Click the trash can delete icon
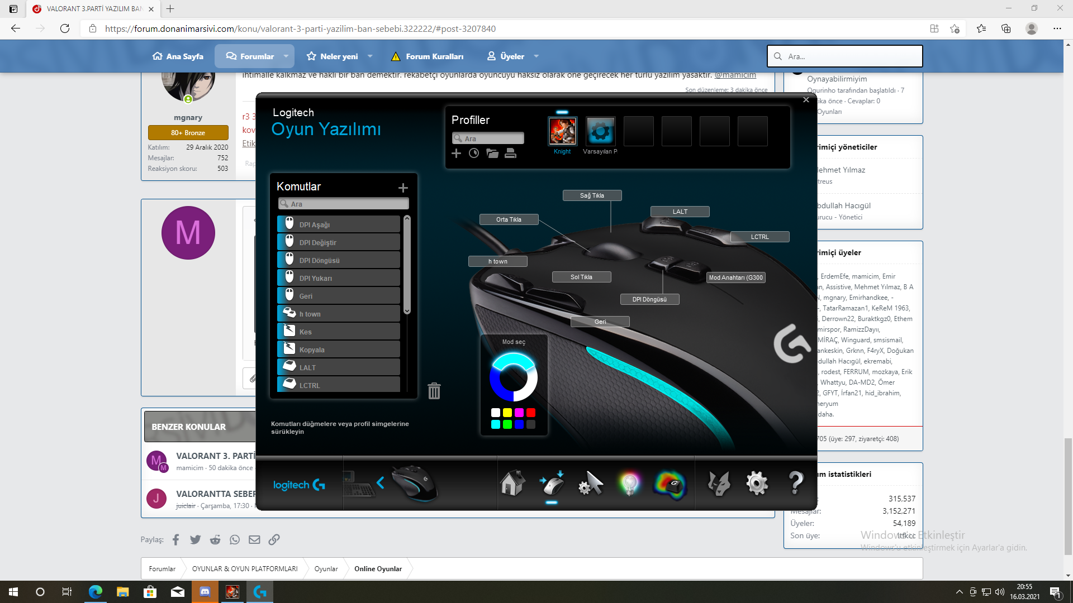This screenshot has height=603, width=1073. point(434,391)
